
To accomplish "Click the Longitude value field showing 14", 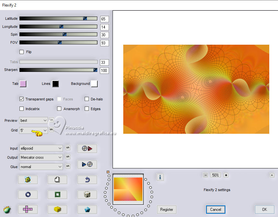I will [104, 27].
